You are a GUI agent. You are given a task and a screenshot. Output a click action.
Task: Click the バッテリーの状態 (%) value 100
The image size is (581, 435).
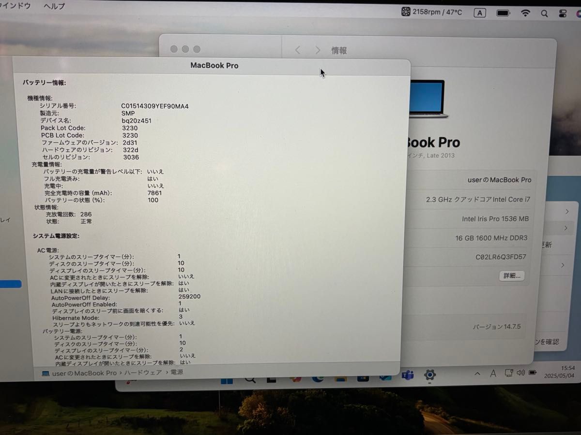[153, 200]
